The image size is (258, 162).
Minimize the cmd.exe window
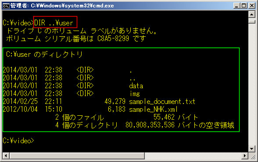pyautogui.click(x=236, y=6)
